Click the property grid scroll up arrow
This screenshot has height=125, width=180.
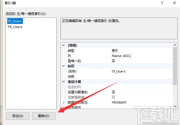(175, 45)
